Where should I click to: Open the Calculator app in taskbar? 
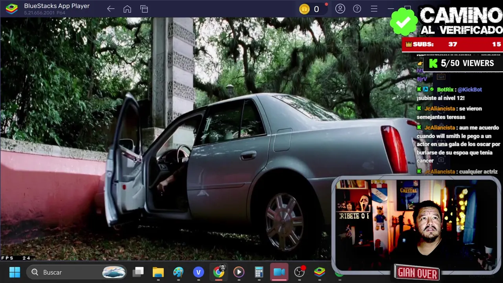coord(259,272)
